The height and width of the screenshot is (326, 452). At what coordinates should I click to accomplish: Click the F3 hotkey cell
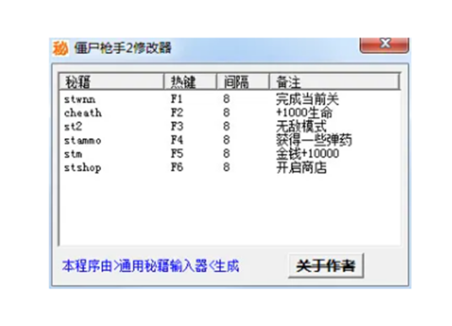(177, 126)
